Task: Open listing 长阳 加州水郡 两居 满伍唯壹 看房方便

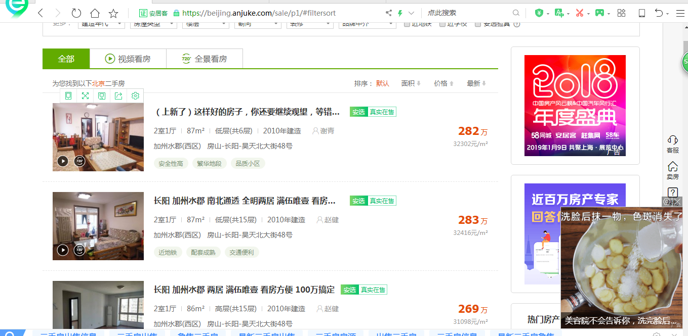Action: (x=245, y=290)
